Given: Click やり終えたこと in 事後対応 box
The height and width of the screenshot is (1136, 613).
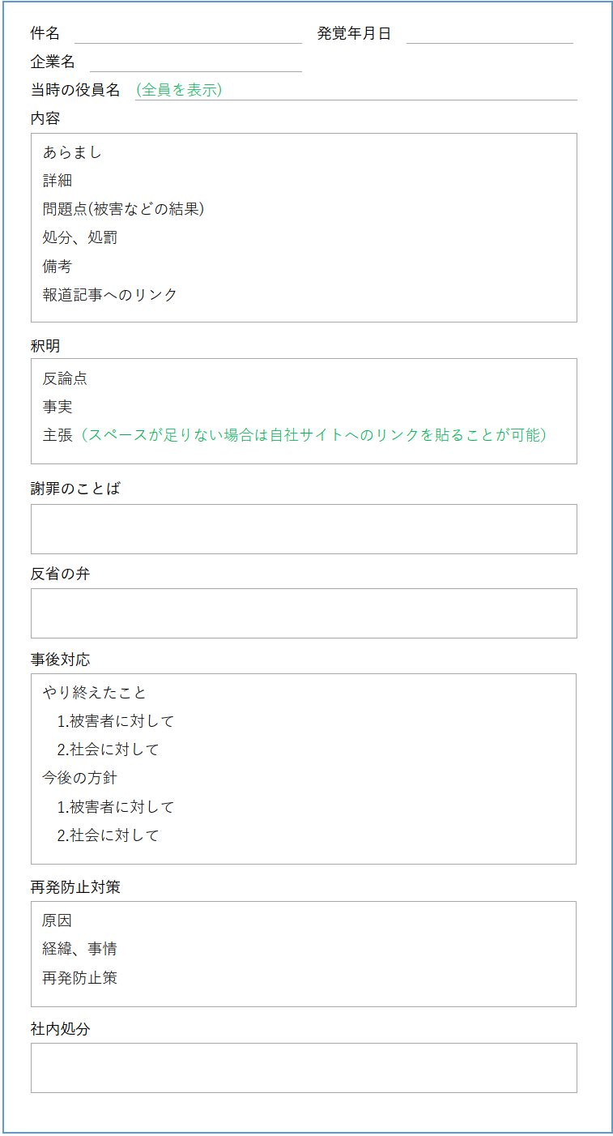Looking at the screenshot, I should click(x=95, y=693).
